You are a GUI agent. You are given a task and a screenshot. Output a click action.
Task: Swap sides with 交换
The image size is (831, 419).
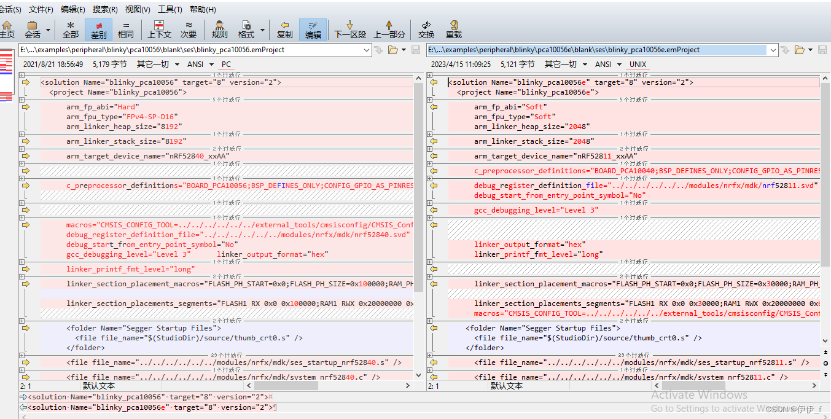click(426, 29)
